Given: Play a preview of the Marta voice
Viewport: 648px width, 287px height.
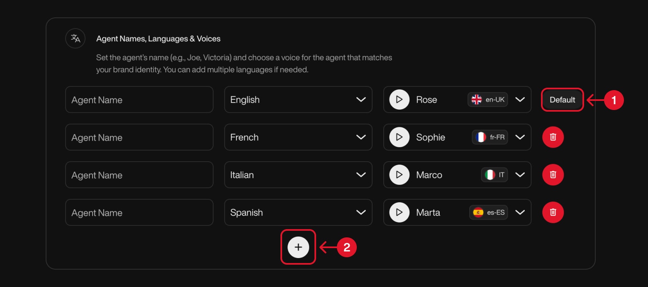Looking at the screenshot, I should (x=399, y=212).
